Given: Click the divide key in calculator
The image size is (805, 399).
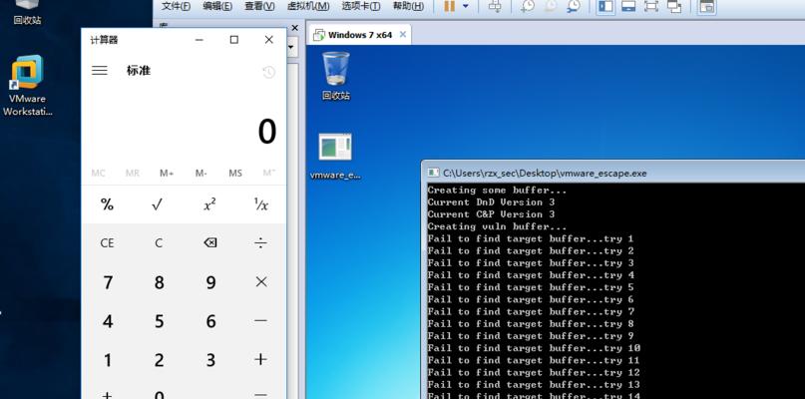Looking at the screenshot, I should point(260,243).
